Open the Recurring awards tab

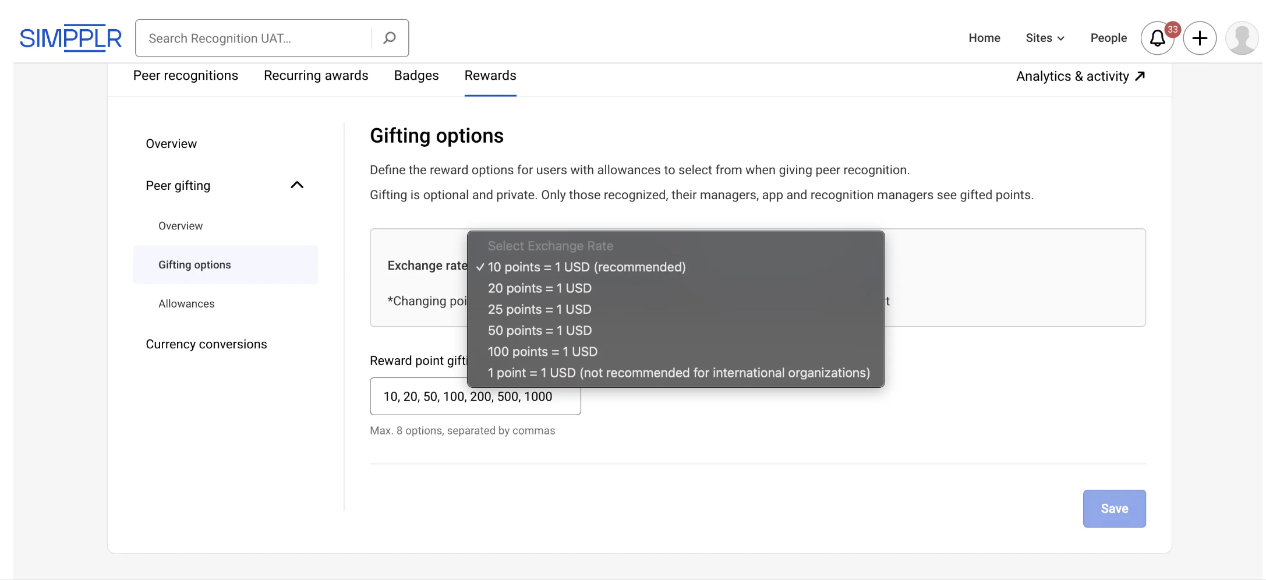tap(316, 76)
